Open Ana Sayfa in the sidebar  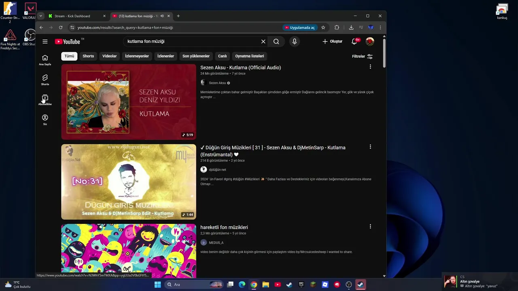tap(45, 60)
